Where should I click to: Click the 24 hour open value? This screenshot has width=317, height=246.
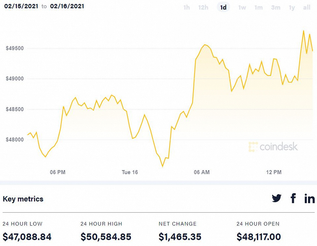click(258, 237)
